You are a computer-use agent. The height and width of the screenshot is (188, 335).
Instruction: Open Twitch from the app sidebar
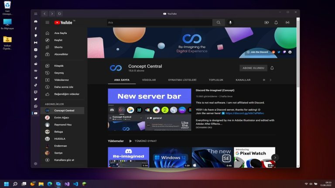pos(36,92)
